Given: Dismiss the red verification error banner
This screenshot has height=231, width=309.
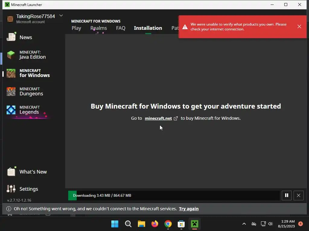Looking at the screenshot, I should pos(299,26).
